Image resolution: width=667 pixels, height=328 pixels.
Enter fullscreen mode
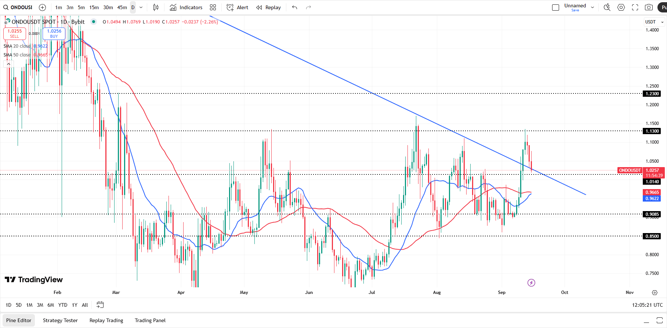[x=635, y=7]
